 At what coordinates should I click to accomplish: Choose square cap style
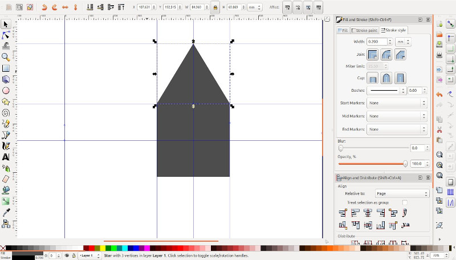coord(400,78)
